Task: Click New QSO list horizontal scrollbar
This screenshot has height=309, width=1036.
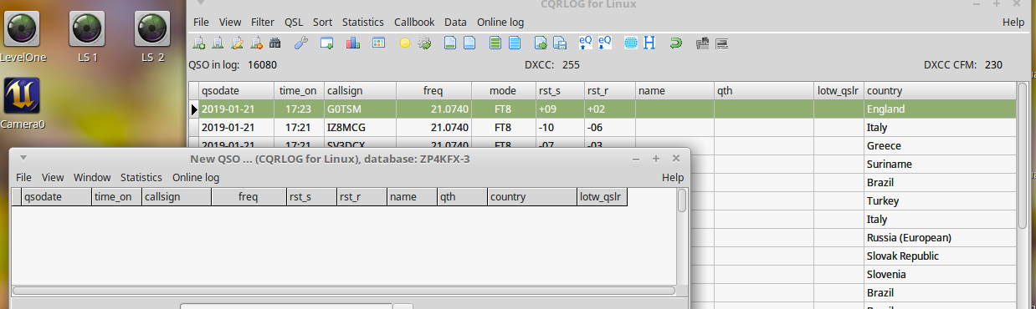Action: point(343,291)
